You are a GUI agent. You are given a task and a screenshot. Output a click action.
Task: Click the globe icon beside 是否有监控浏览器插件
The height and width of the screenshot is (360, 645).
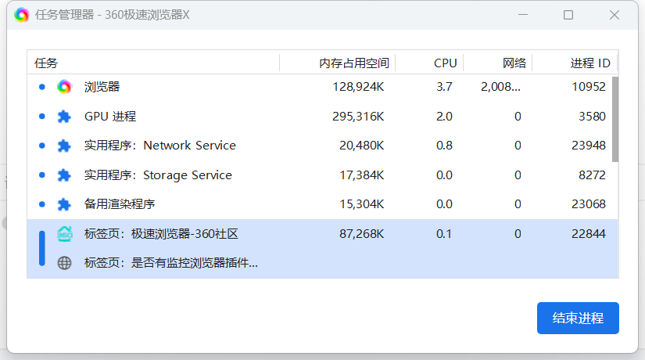tap(64, 263)
